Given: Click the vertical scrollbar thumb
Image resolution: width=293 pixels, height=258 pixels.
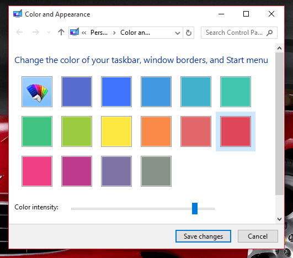Looking at the screenshot, I should [279, 124].
